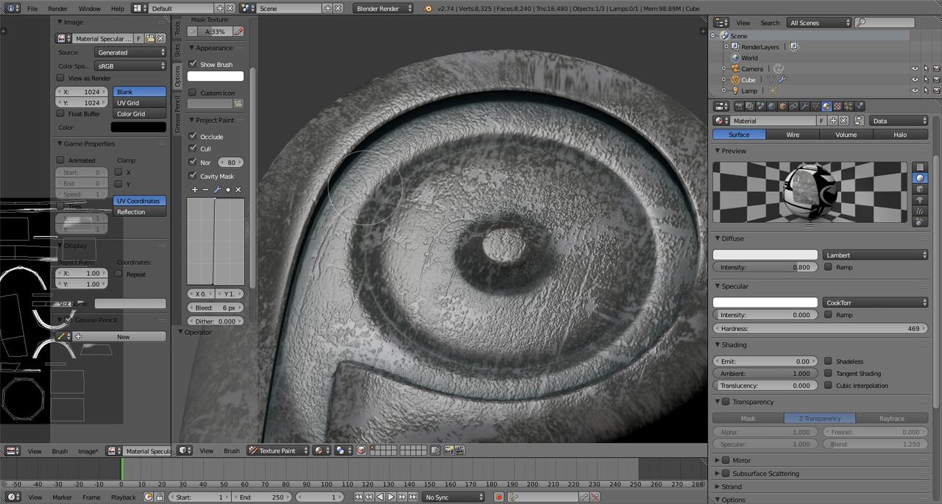Select the UV Grid generated type
Image resolution: width=942 pixels, height=504 pixels.
(x=139, y=103)
